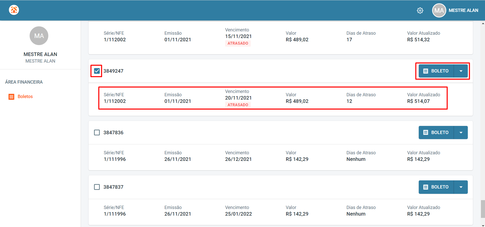This screenshot has height=227, width=485.
Task: Click the BOLETO label for invoice 3847837
Action: (440, 187)
